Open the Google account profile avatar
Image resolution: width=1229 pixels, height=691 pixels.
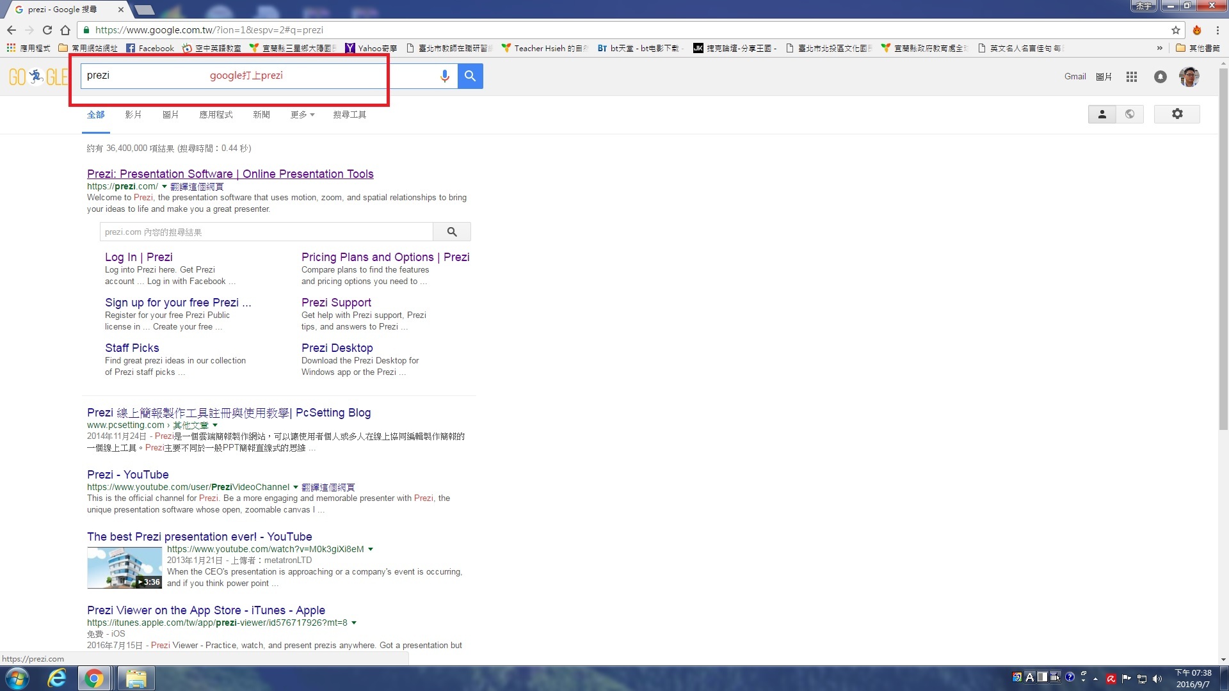1189,77
